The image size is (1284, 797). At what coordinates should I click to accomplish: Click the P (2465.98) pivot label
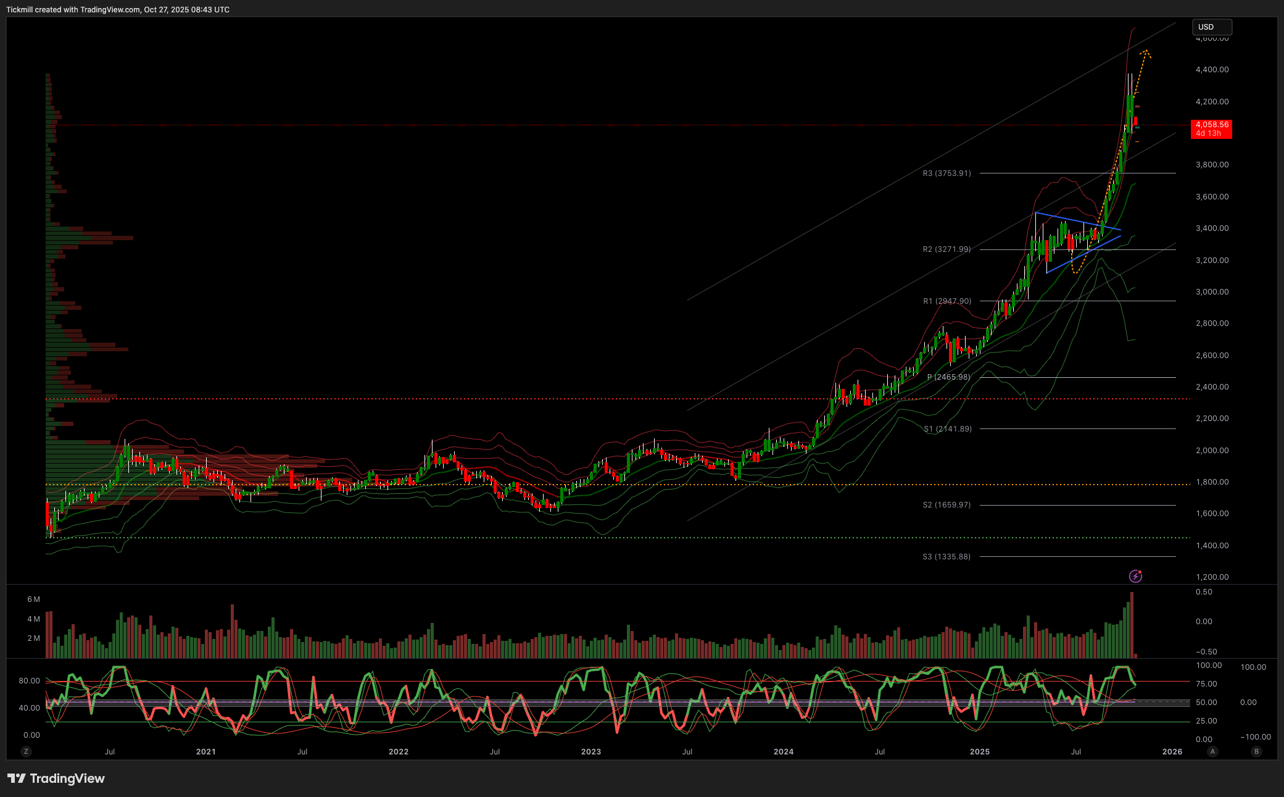[x=948, y=377]
